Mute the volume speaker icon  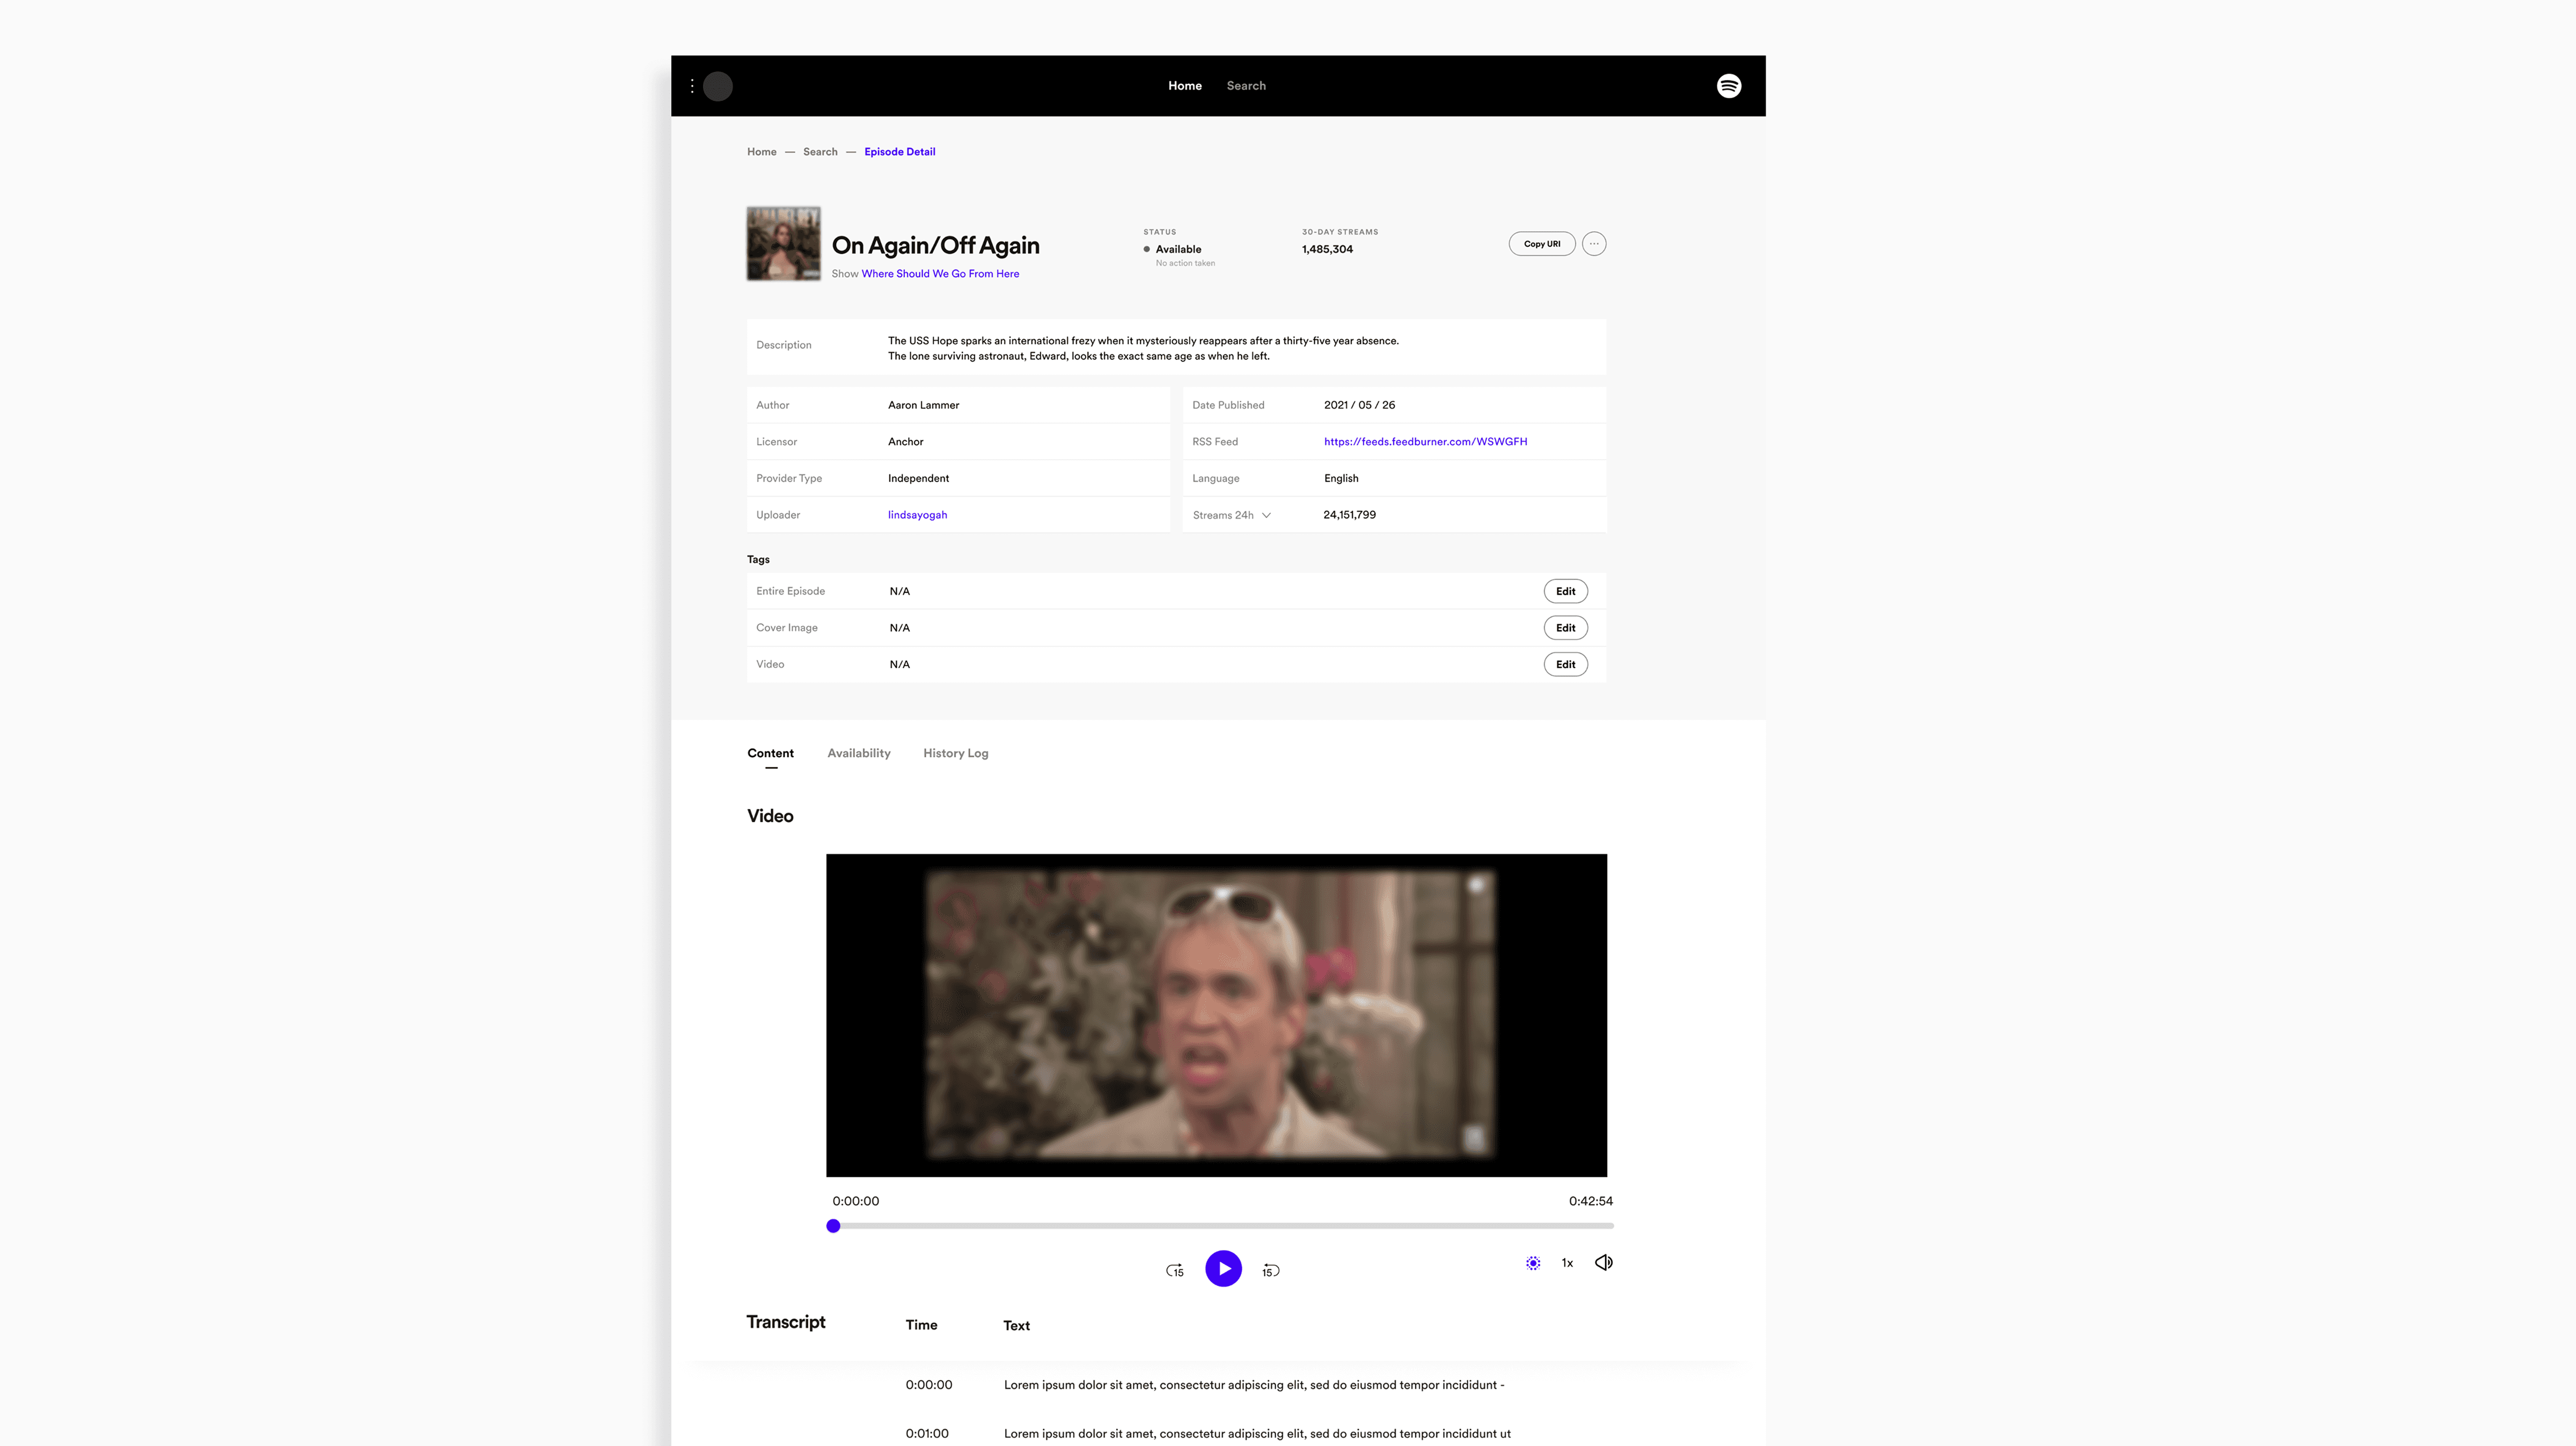1603,1262
